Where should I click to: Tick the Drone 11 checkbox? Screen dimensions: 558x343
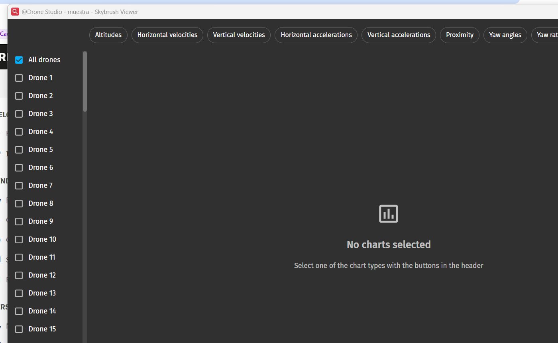point(19,257)
